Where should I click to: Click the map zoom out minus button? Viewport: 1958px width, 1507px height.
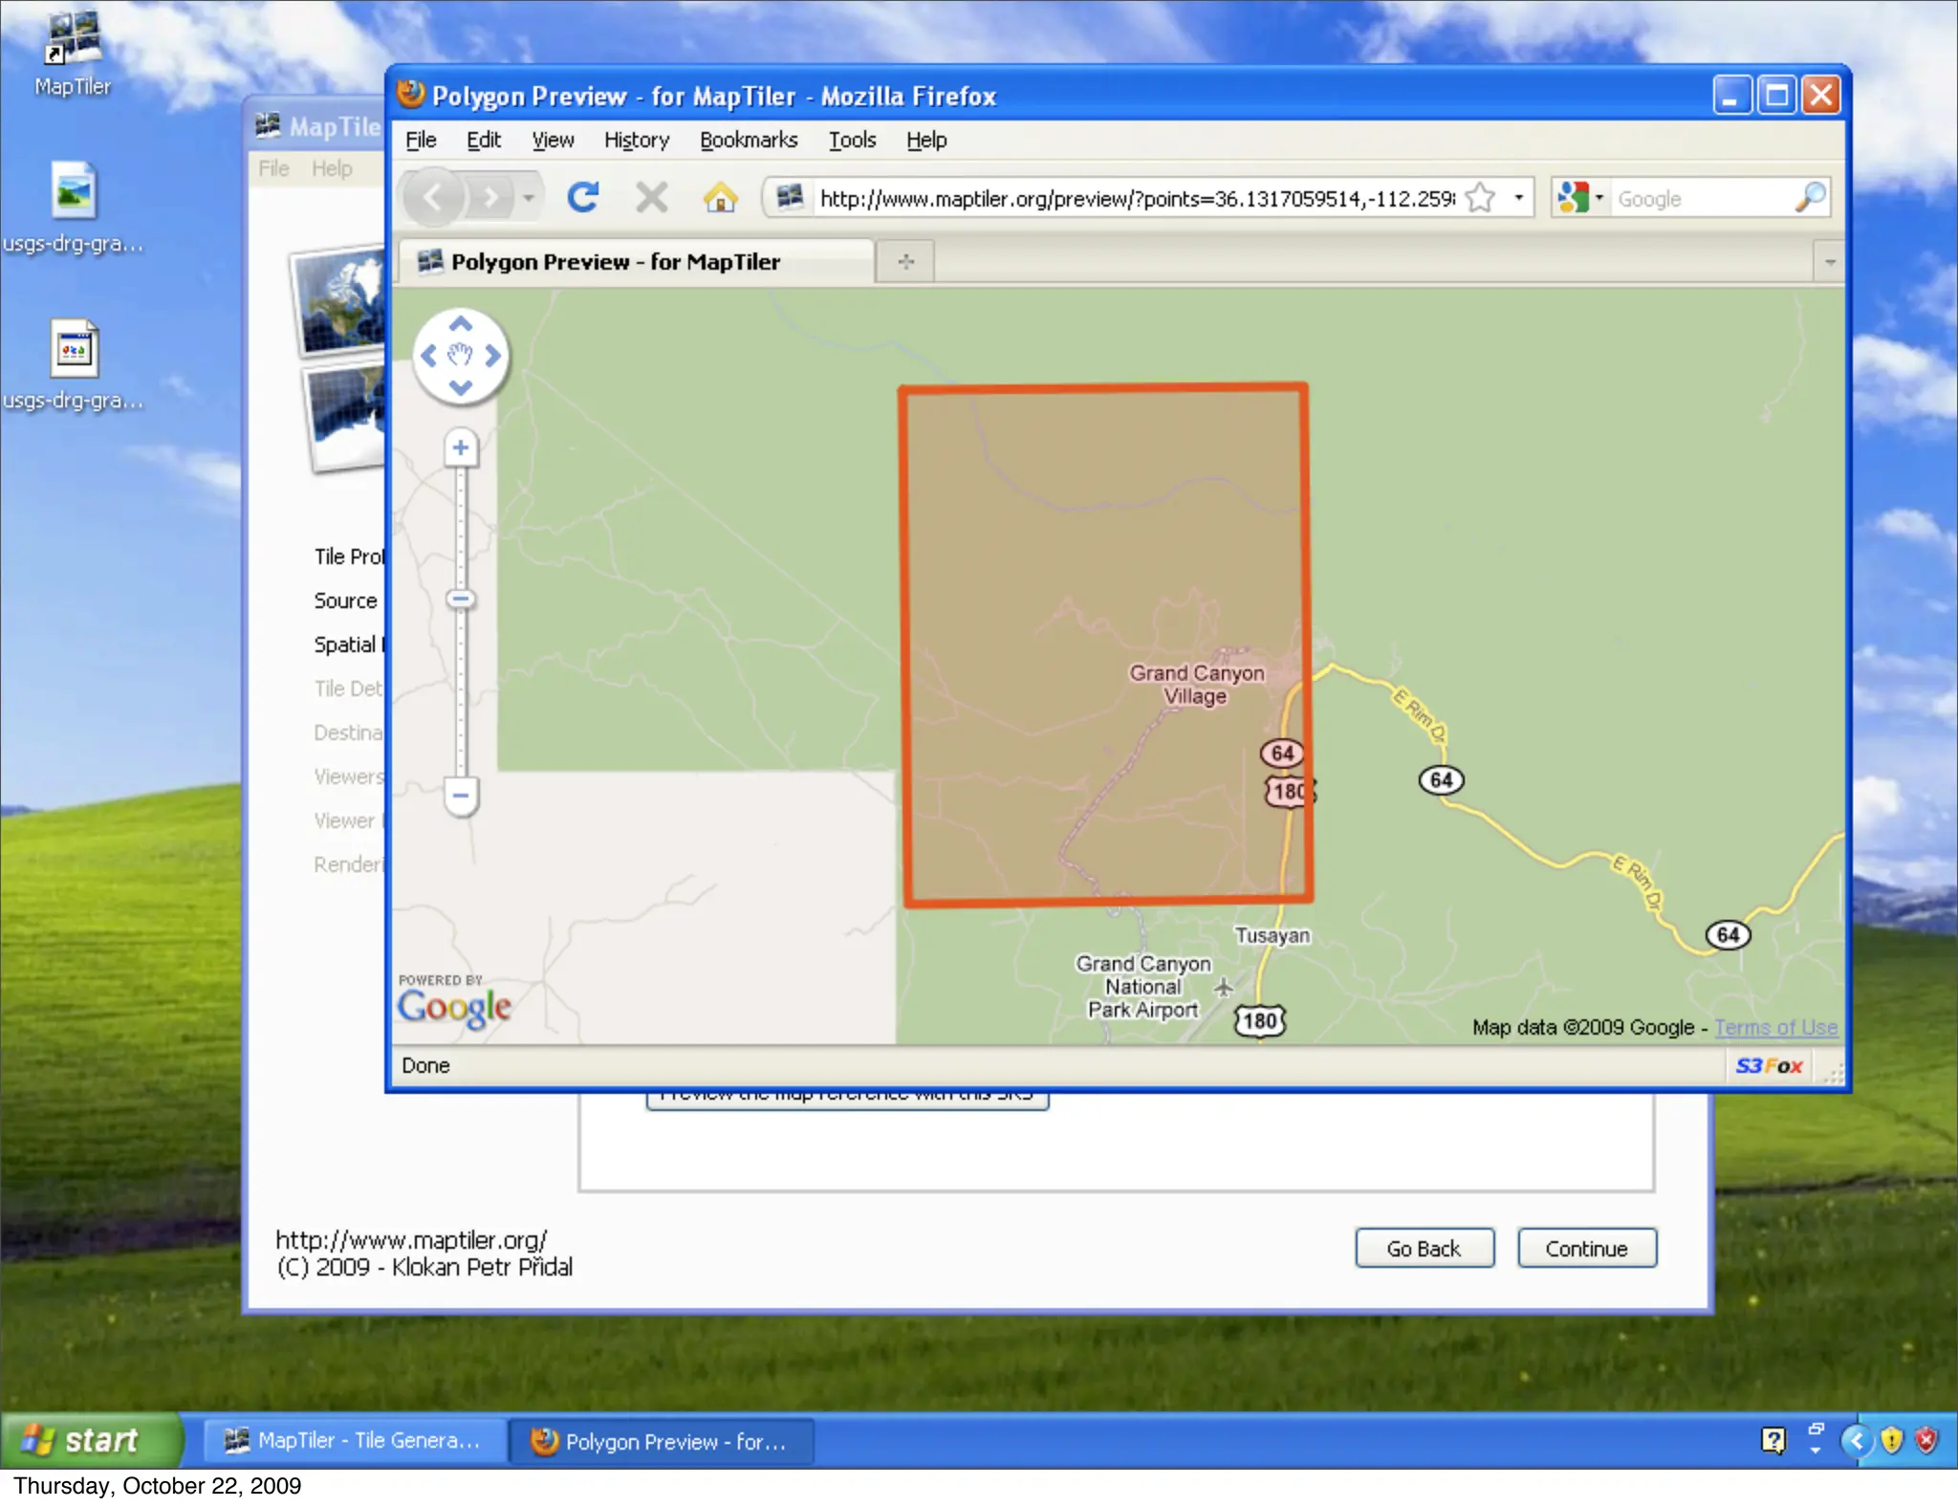click(461, 795)
